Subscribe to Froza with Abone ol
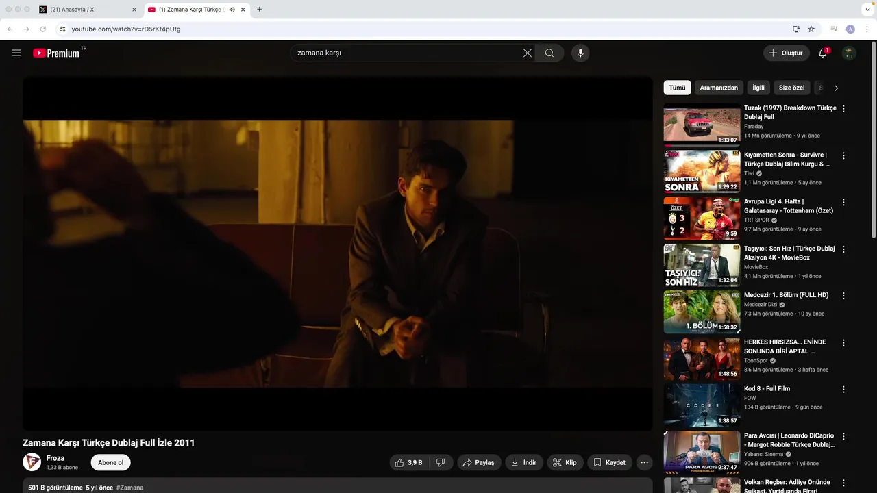The height and width of the screenshot is (493, 877). pyautogui.click(x=110, y=462)
